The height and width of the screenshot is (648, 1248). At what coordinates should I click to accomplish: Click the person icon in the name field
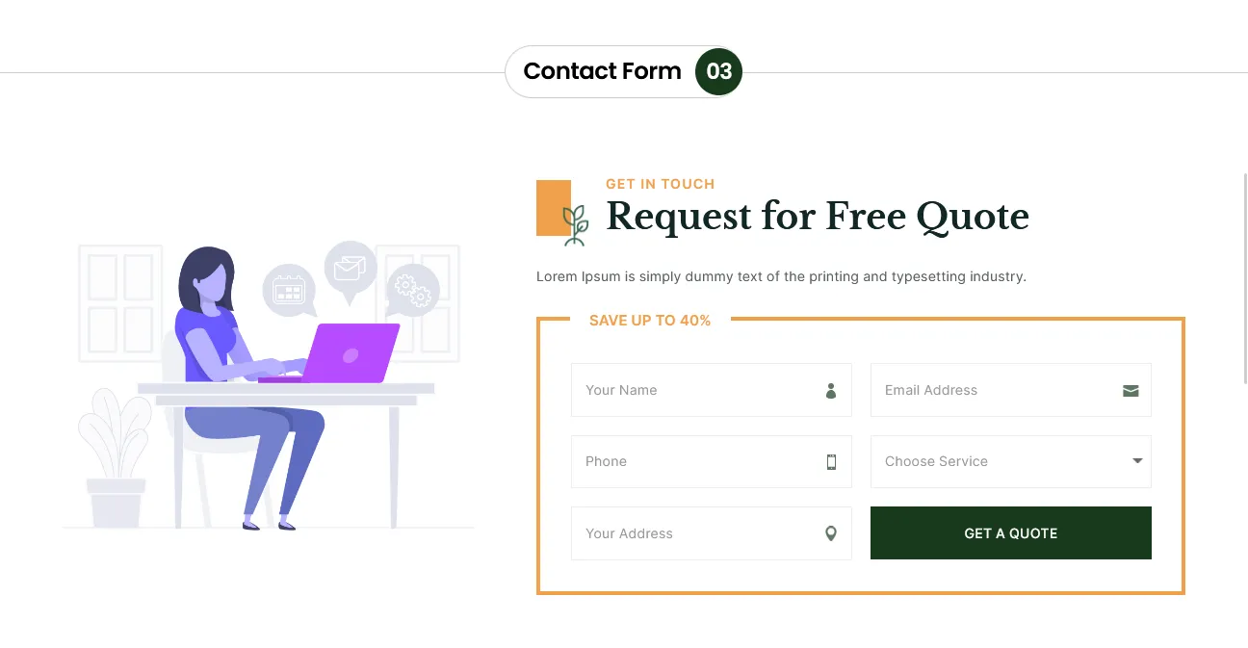831,391
